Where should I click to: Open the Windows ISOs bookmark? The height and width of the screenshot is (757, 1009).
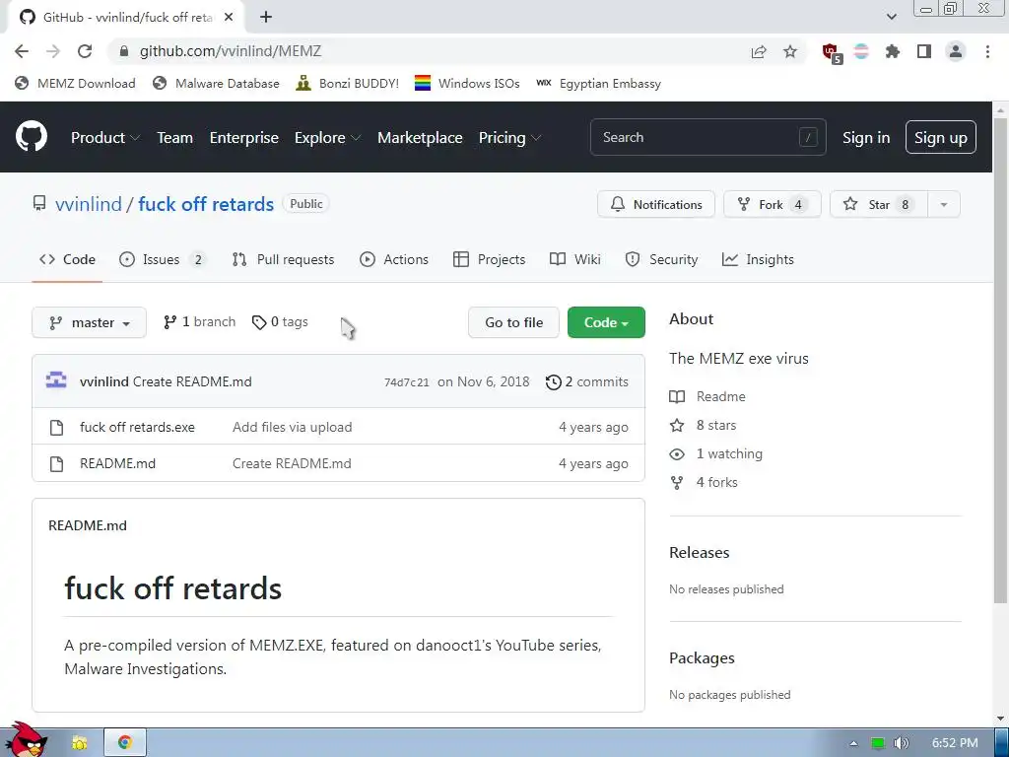point(467,83)
